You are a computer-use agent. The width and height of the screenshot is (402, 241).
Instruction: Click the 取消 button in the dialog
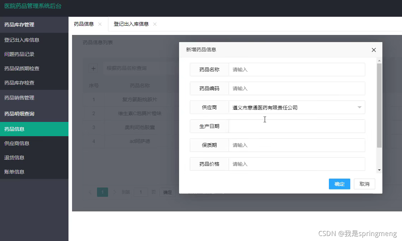[364, 184]
